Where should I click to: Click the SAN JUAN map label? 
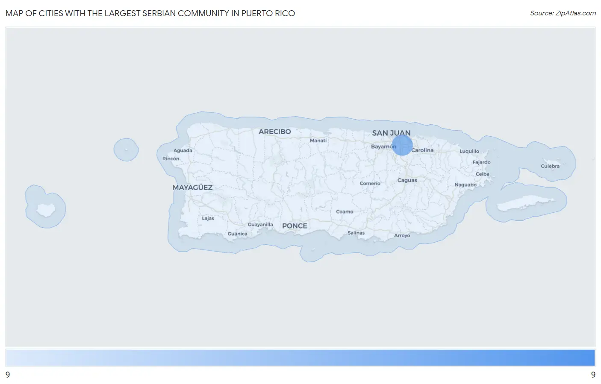pyautogui.click(x=391, y=133)
